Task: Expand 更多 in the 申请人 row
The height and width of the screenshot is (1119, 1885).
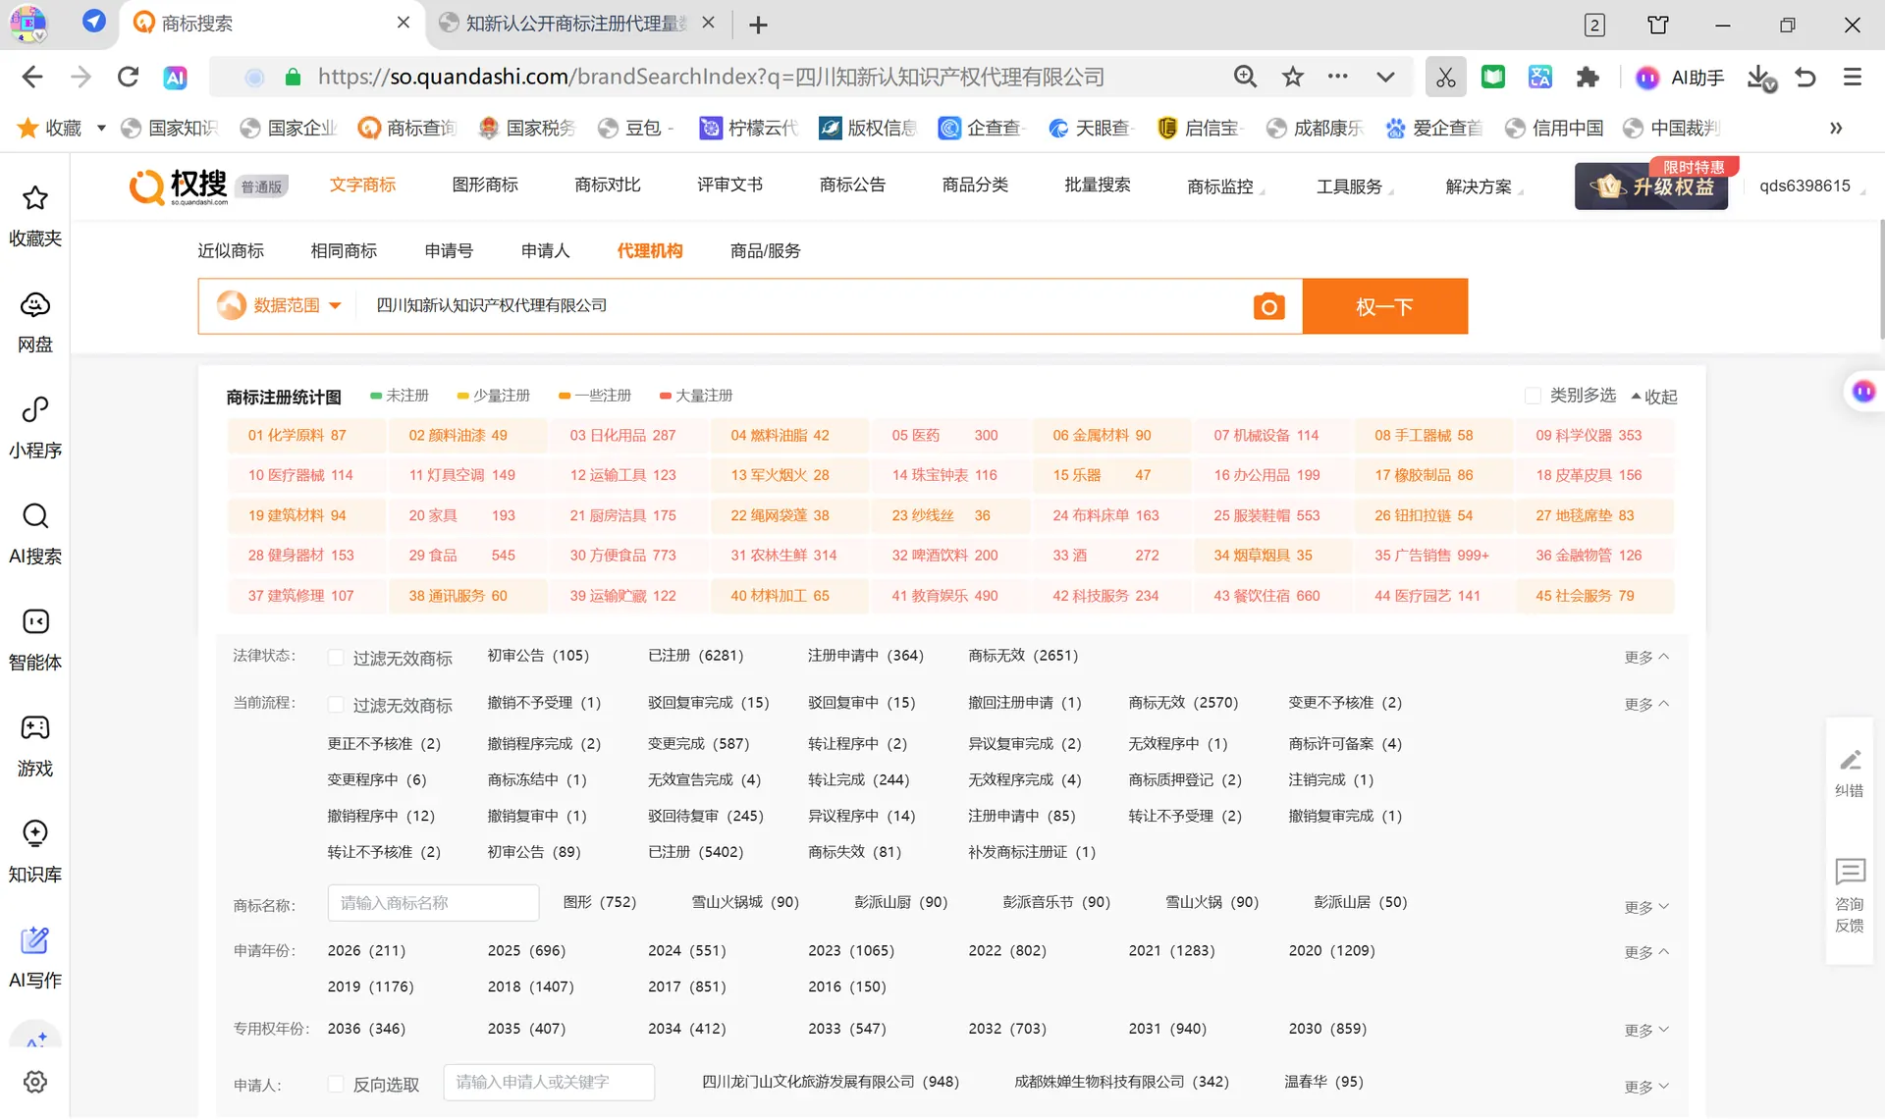Action: 1646,1087
